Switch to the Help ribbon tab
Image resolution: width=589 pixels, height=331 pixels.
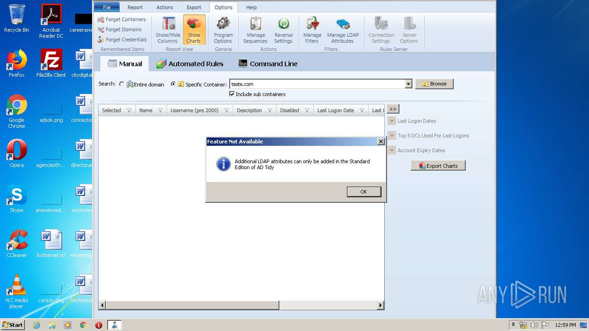coord(251,7)
